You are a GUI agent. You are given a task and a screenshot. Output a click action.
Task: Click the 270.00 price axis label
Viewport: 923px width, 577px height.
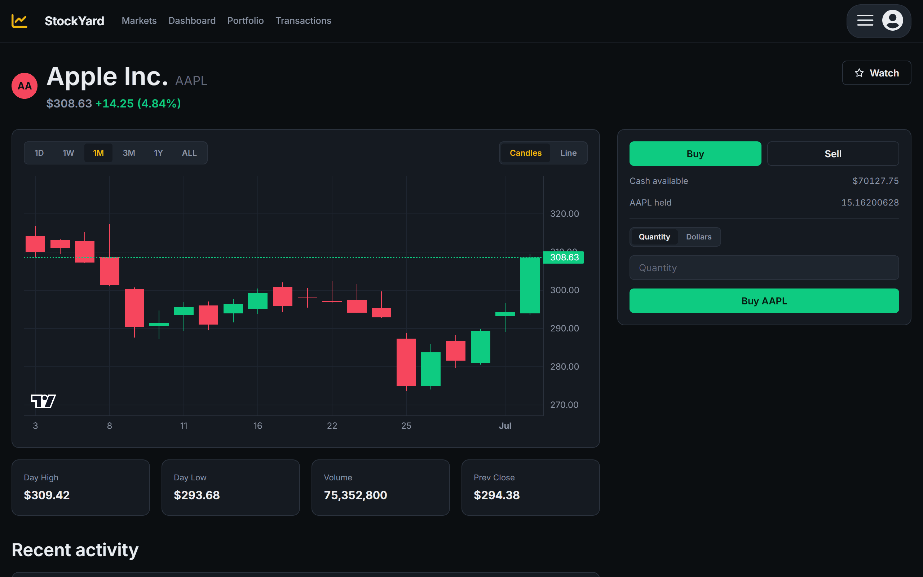(564, 405)
